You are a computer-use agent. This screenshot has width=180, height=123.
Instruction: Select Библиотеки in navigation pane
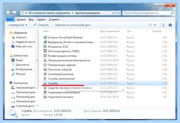click(21, 56)
